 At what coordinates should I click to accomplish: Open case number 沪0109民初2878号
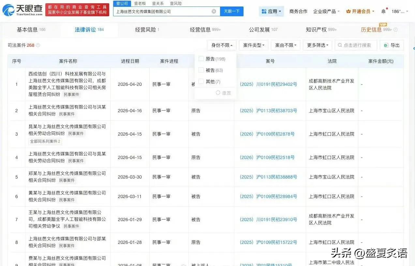[x=267, y=134]
